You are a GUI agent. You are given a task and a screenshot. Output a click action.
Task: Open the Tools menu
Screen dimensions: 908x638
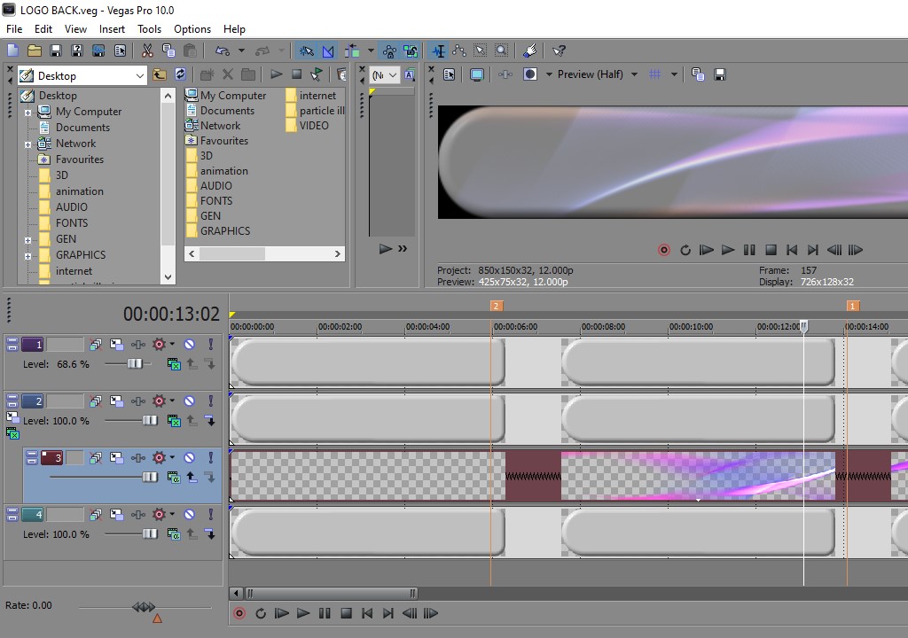pyautogui.click(x=149, y=29)
